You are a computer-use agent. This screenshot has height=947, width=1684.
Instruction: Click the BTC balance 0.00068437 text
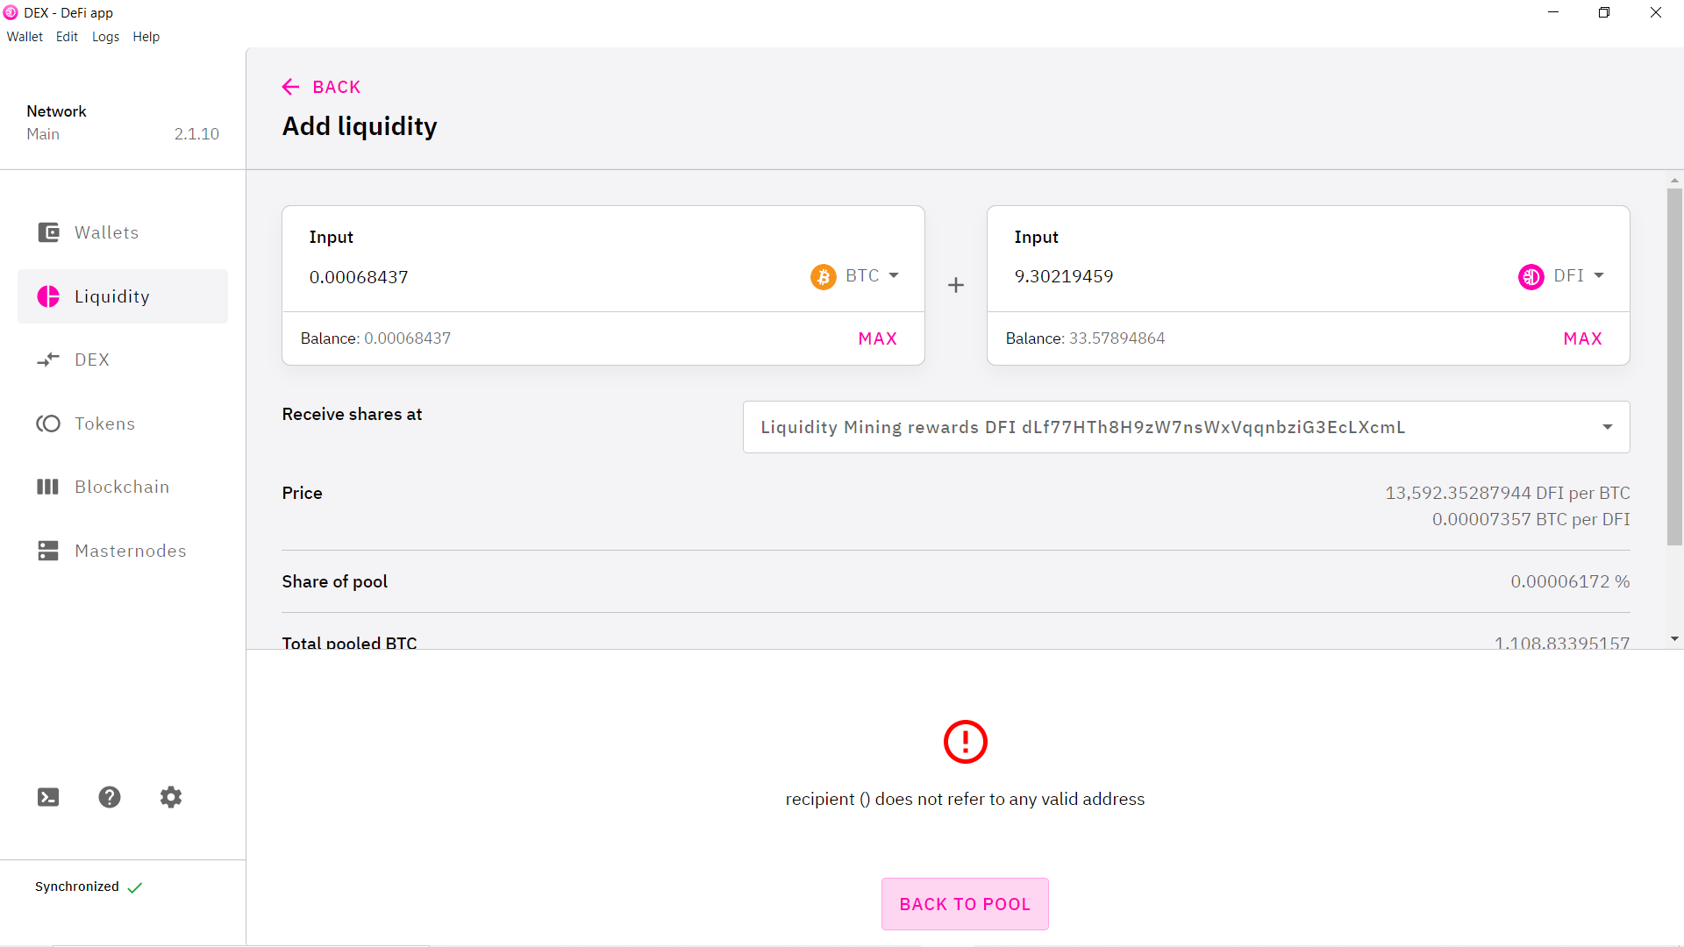pos(407,338)
